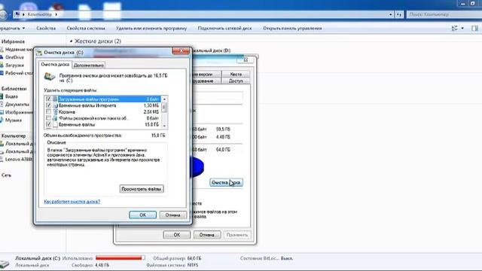This screenshot has width=482, height=271.
Task: Select Сеть in the navigation pane
Action: (x=7, y=175)
